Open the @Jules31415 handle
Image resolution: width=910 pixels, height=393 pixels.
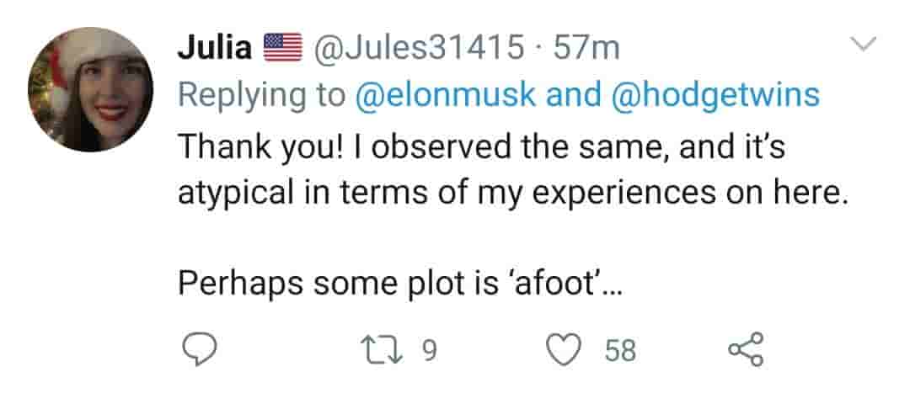pos(417,48)
